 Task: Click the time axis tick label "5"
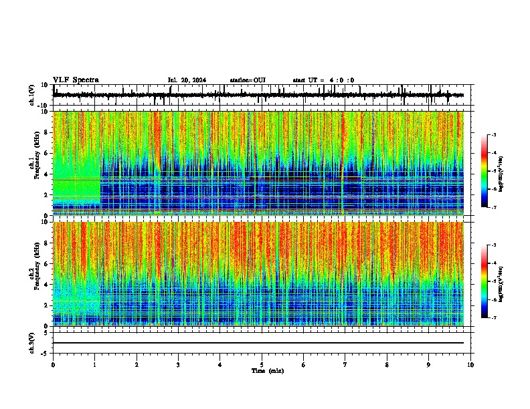click(x=262, y=365)
